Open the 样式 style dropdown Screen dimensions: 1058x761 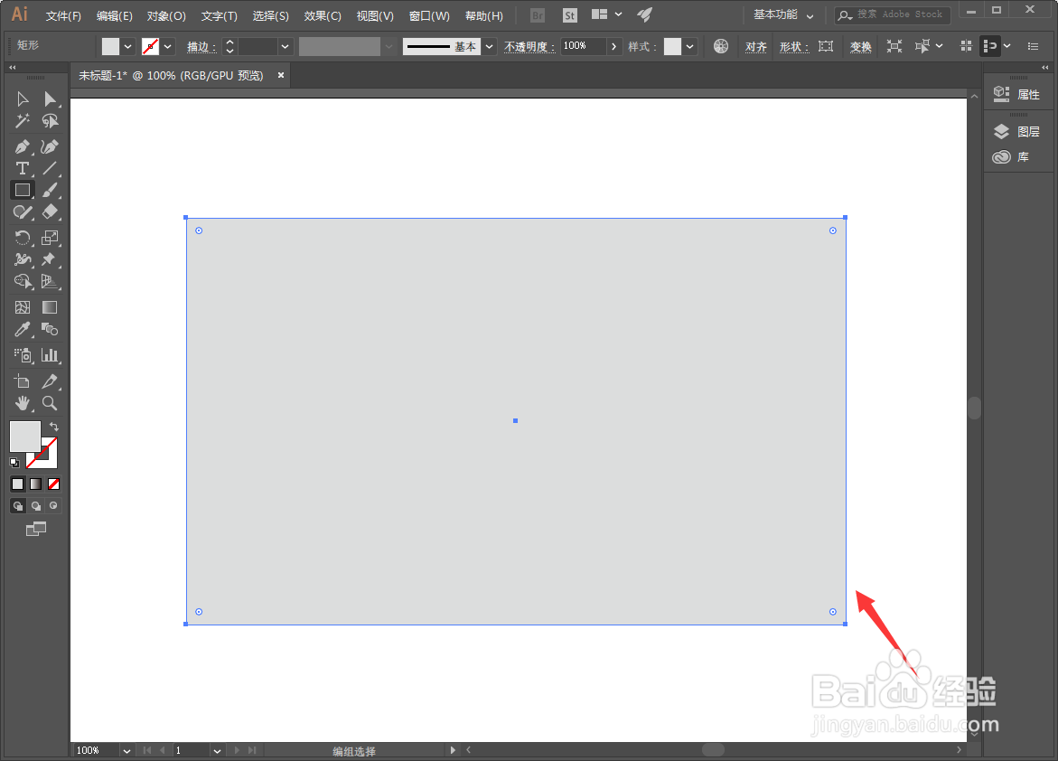[689, 47]
